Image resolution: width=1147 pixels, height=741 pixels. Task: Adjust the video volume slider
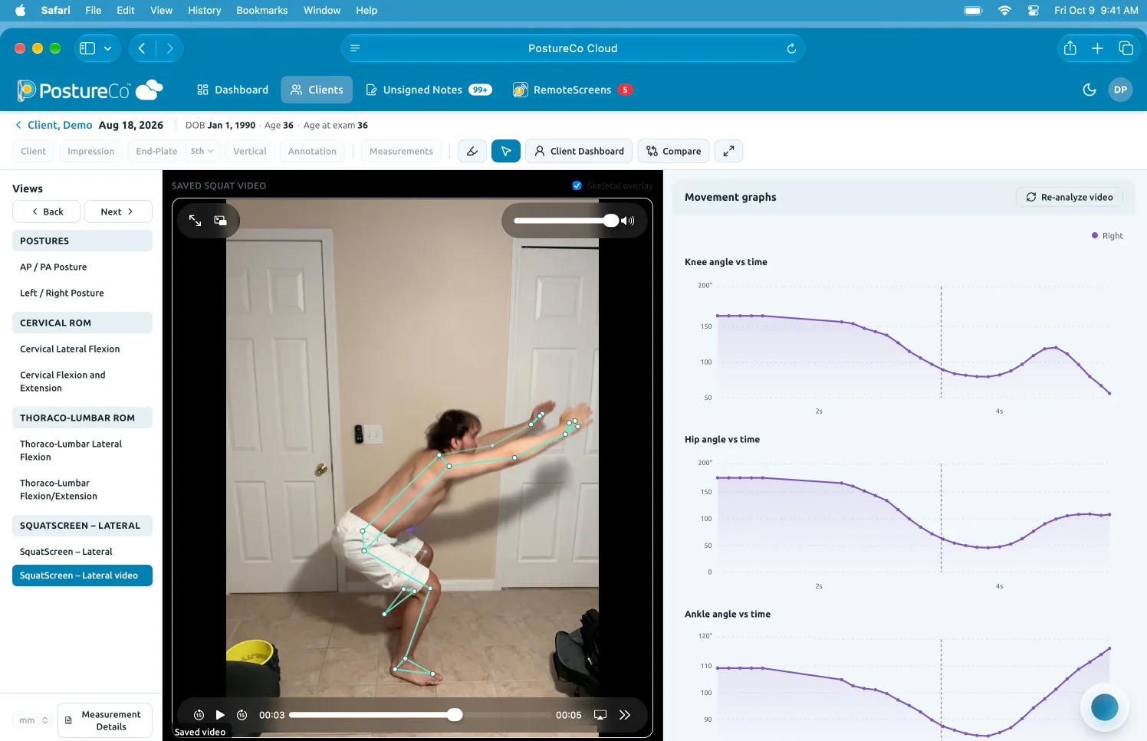(x=566, y=221)
